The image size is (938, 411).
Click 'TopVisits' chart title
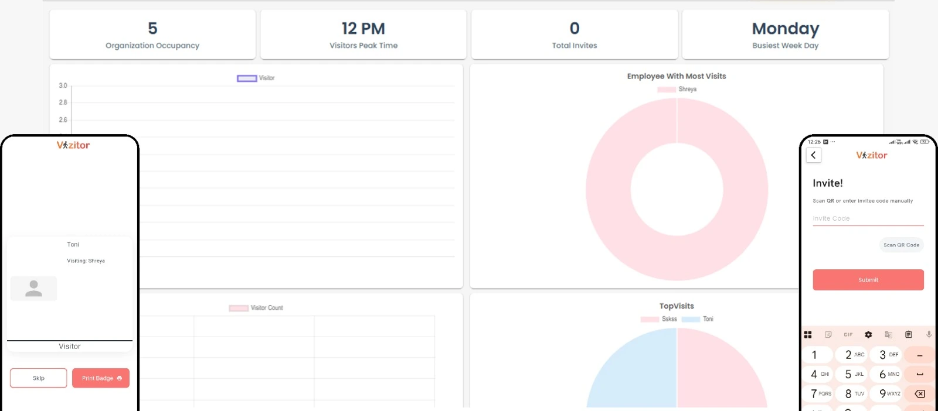[x=677, y=306]
